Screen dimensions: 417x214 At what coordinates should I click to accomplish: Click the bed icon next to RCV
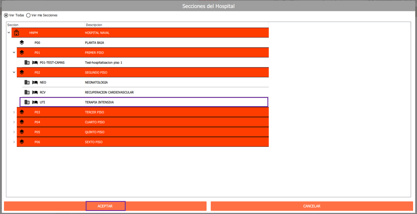point(35,92)
